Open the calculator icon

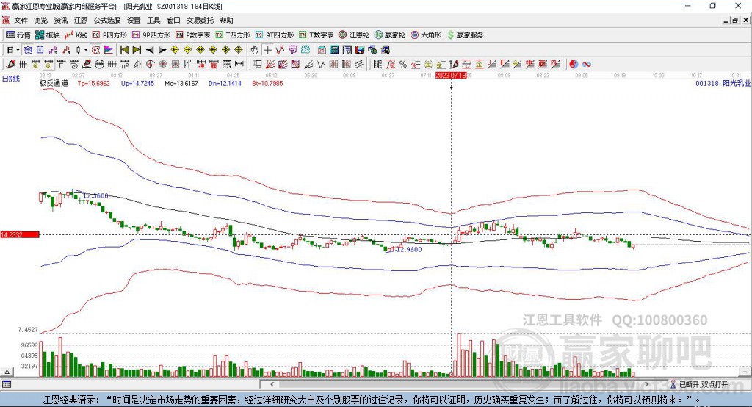[x=334, y=50]
